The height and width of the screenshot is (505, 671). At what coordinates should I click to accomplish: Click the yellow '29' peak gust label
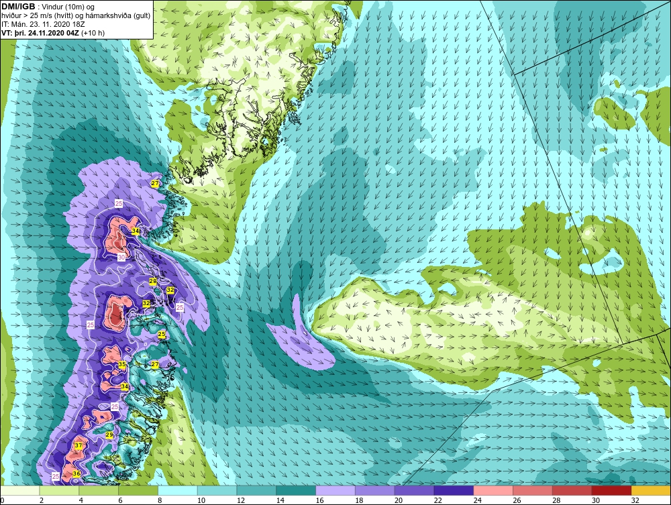109,435
